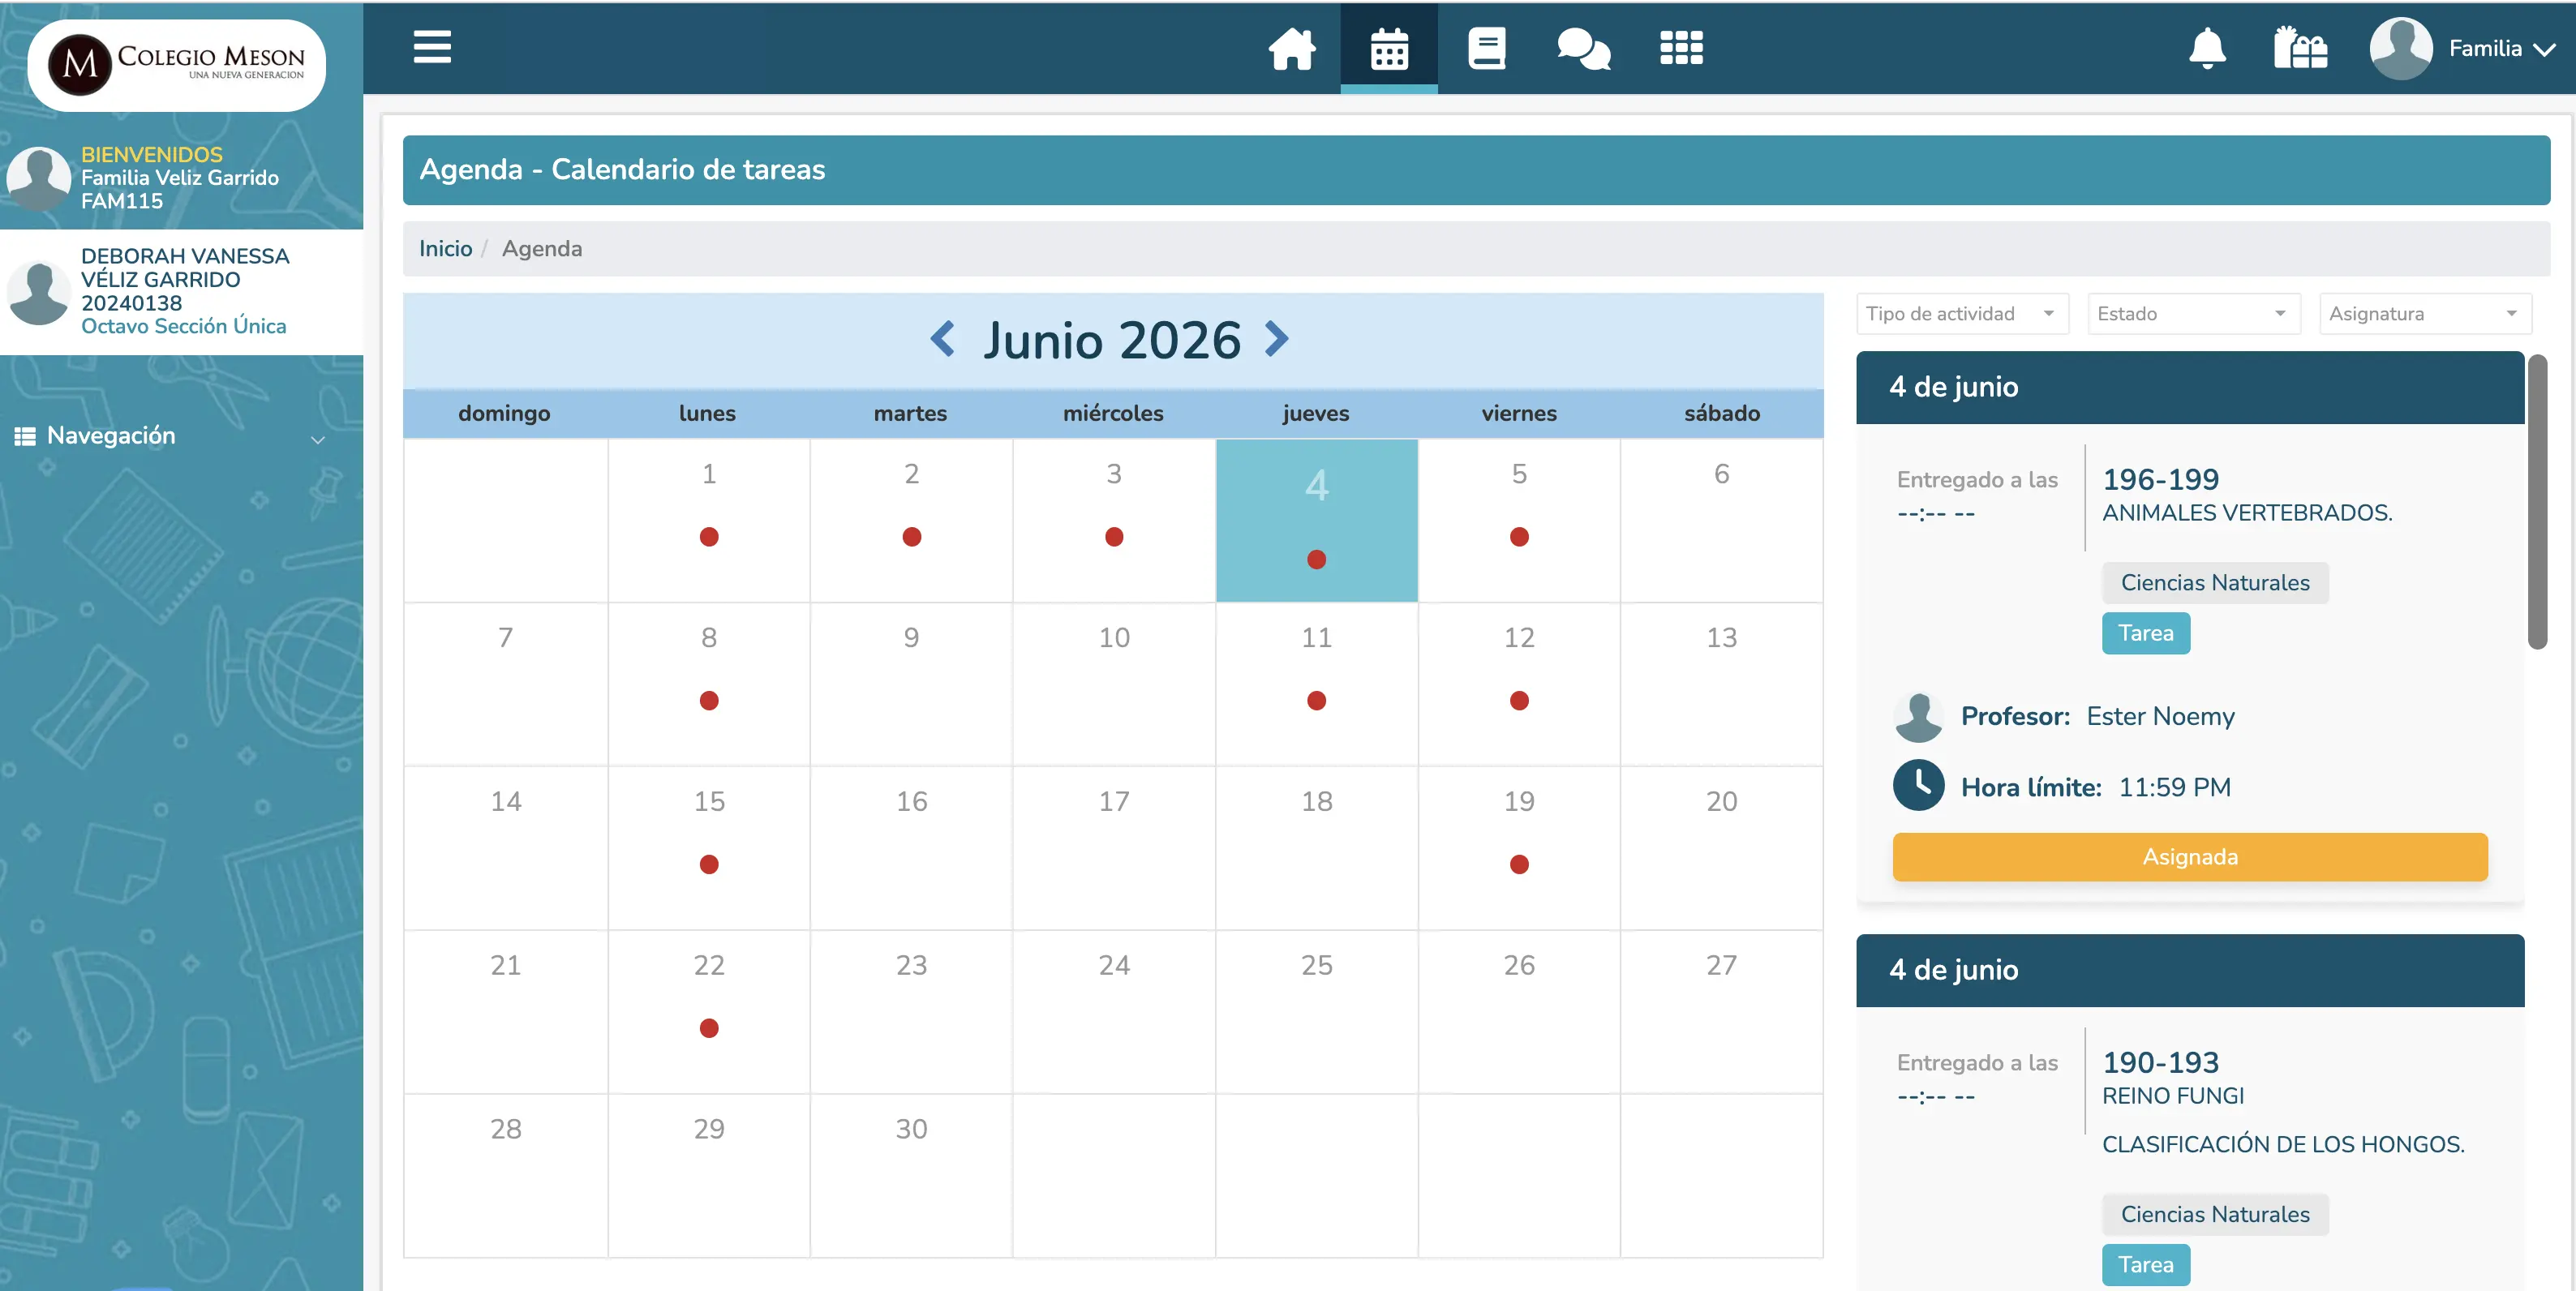This screenshot has height=1291, width=2576.
Task: Click the Familia profile avatar
Action: tap(2400, 48)
